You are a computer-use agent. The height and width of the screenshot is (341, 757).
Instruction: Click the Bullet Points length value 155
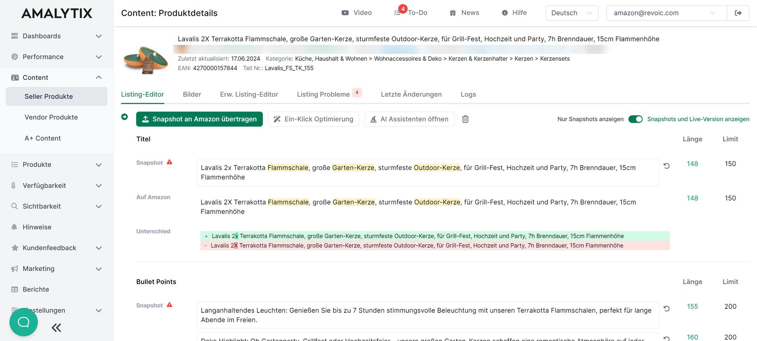(693, 307)
